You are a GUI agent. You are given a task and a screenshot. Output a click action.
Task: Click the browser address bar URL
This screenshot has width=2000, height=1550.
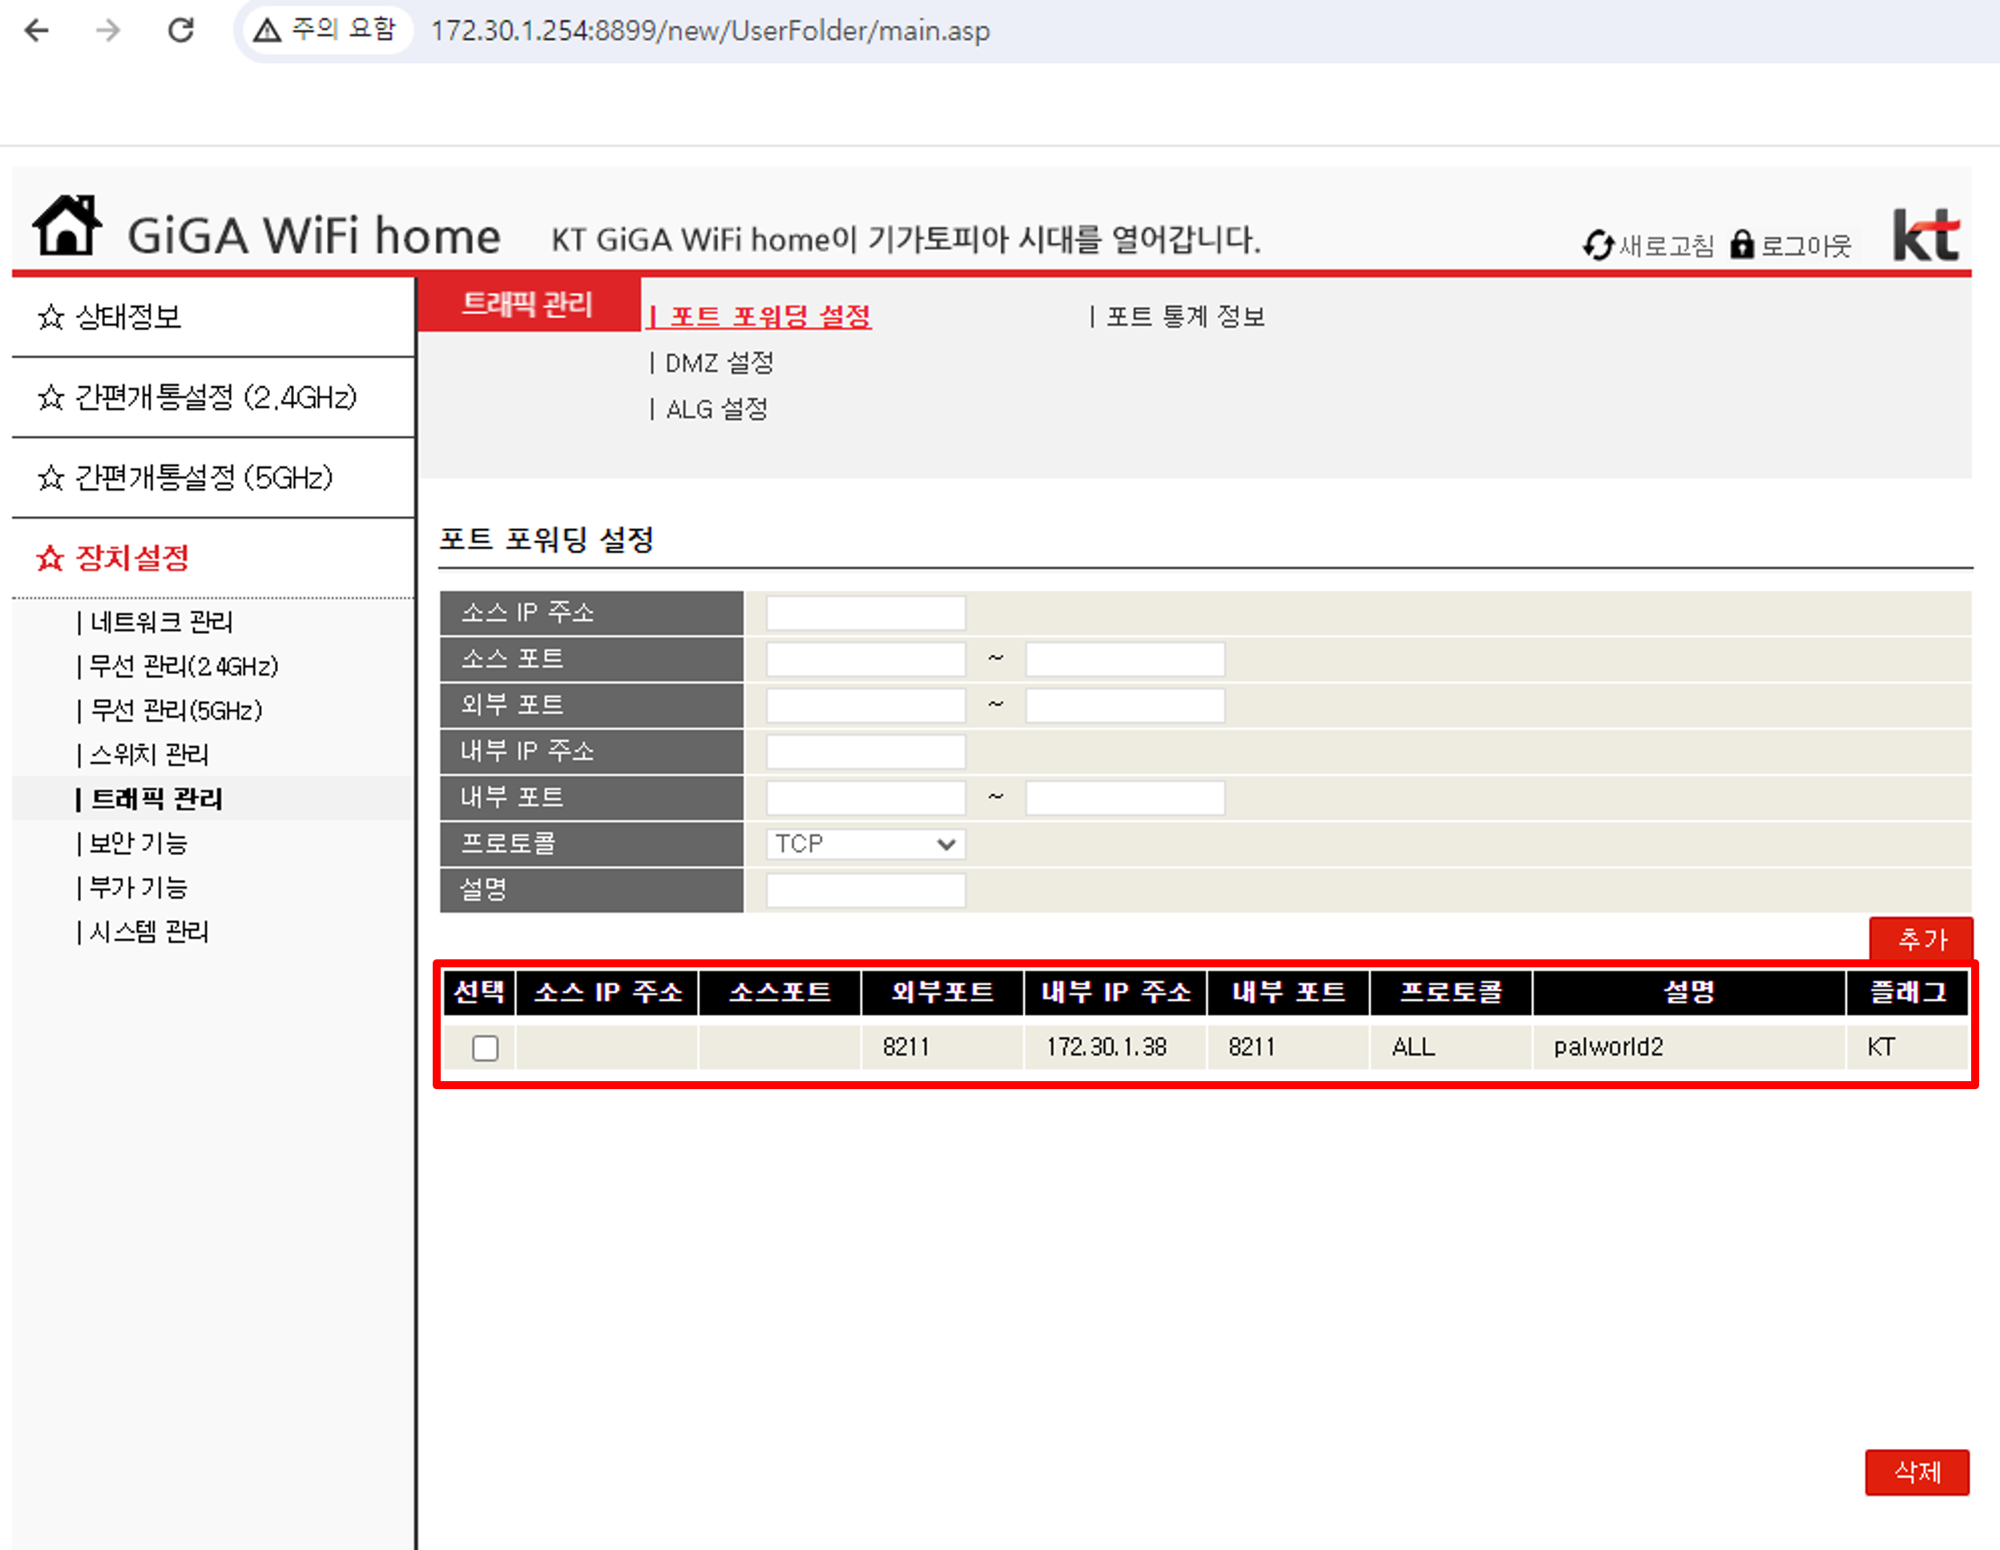click(710, 30)
